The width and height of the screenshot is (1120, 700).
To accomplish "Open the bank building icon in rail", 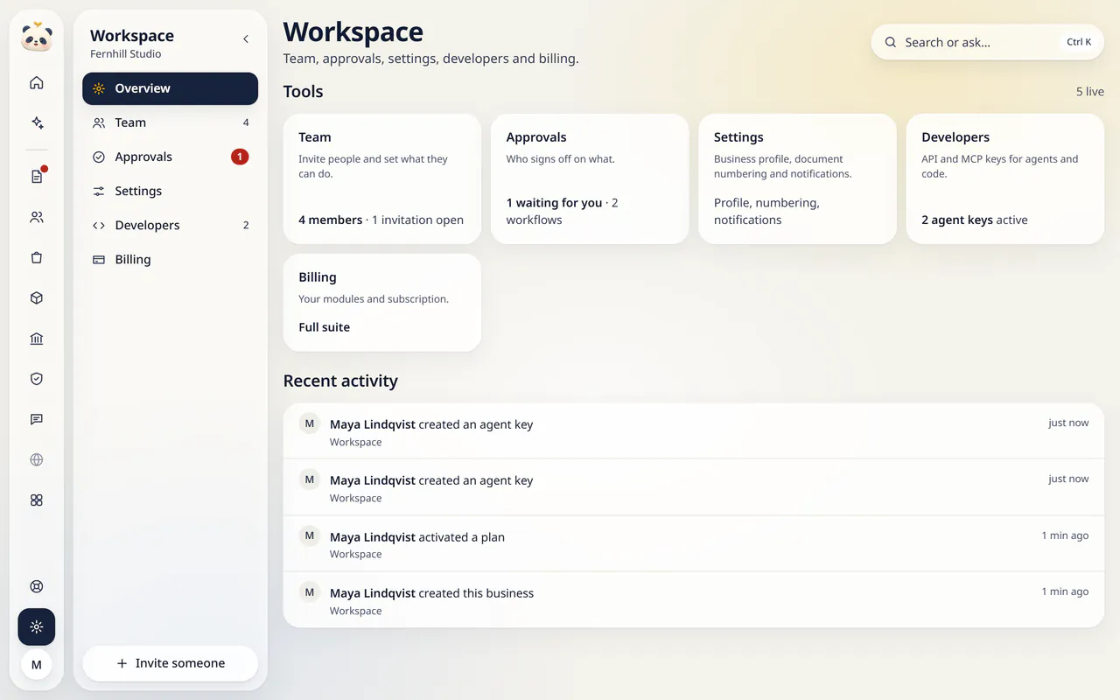I will tap(37, 339).
